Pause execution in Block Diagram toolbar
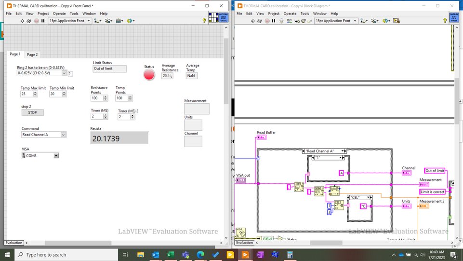 (x=274, y=21)
